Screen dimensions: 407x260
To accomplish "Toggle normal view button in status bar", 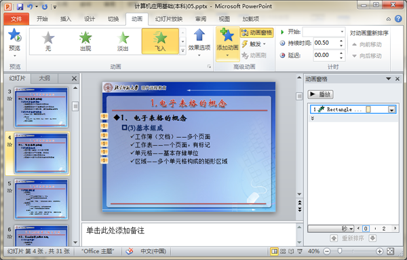I will (x=274, y=251).
